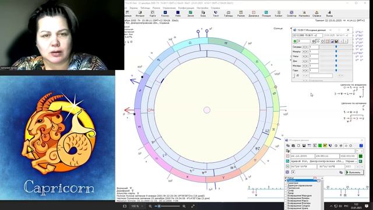Open the Настройка menu
373x210 pixels.
tap(202, 8)
